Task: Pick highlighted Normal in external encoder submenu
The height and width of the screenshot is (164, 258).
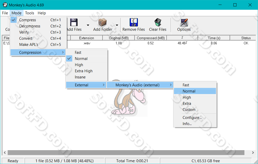Action: click(195, 91)
